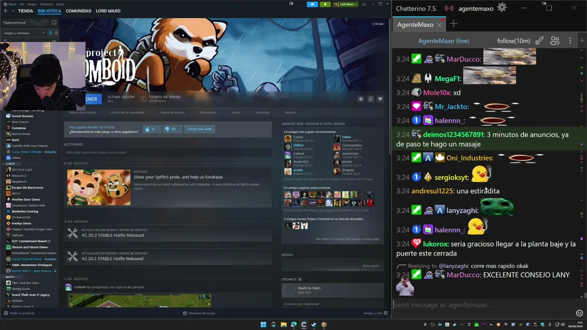Open the LORD MAXO profile tab

(x=108, y=11)
